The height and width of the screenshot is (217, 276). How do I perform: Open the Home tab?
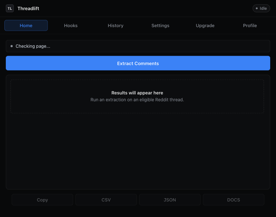click(26, 25)
